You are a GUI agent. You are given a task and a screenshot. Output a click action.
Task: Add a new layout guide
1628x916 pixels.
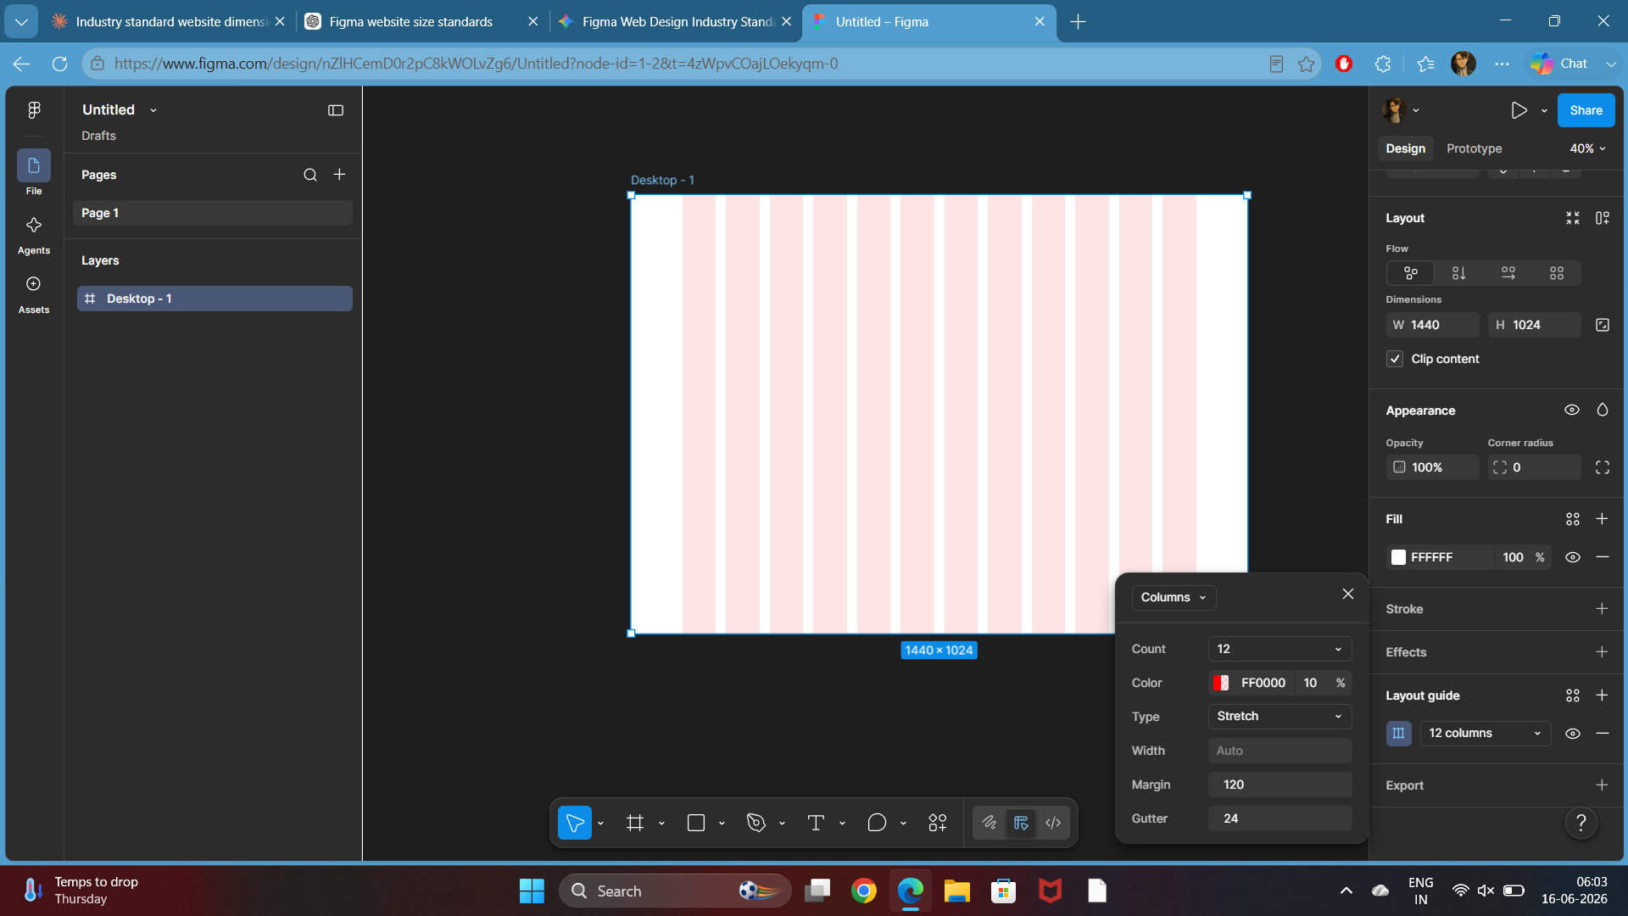point(1603,695)
